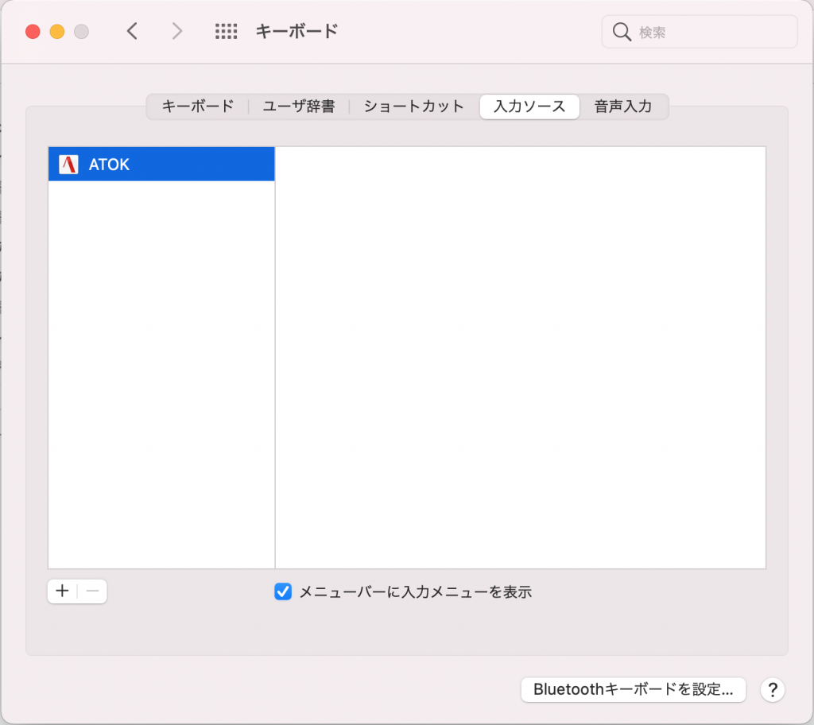The image size is (814, 725).
Task: Switch to the キーボード tab
Action: pyautogui.click(x=198, y=107)
